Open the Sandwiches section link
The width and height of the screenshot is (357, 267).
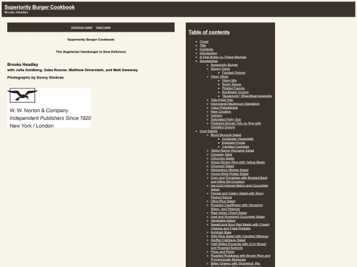tap(208, 61)
